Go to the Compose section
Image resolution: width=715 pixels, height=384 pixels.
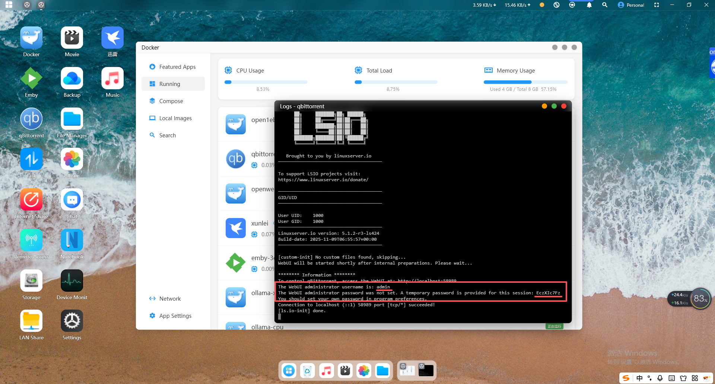coord(173,101)
